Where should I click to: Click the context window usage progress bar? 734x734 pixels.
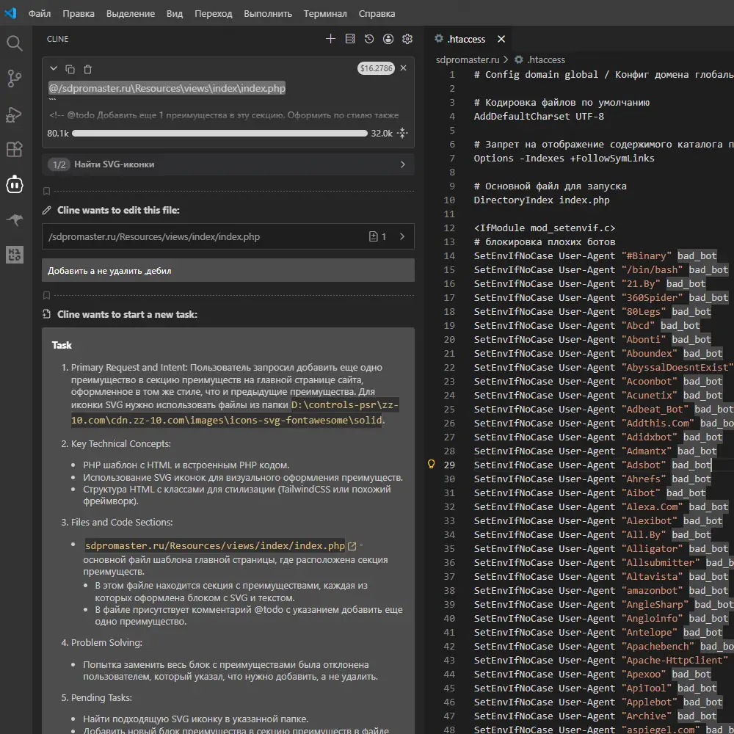pyautogui.click(x=219, y=134)
